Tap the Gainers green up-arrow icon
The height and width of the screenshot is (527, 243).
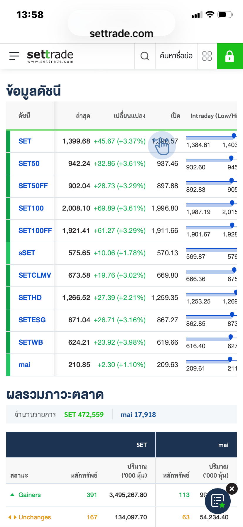[12, 495]
